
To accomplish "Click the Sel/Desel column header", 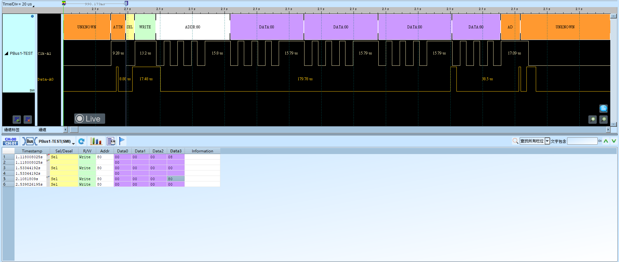I will [64, 151].
